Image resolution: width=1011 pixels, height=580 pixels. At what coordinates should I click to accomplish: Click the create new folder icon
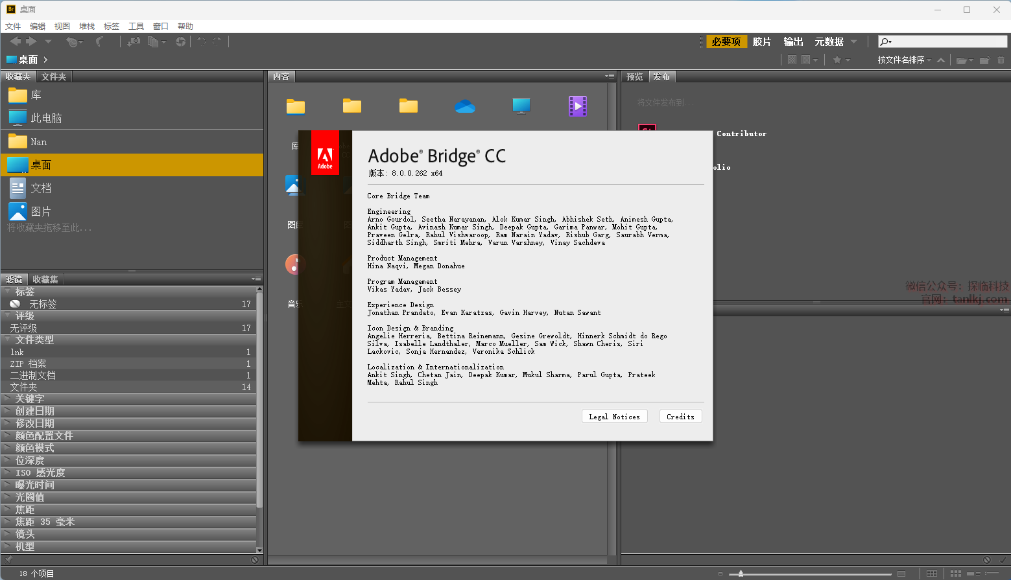click(984, 60)
